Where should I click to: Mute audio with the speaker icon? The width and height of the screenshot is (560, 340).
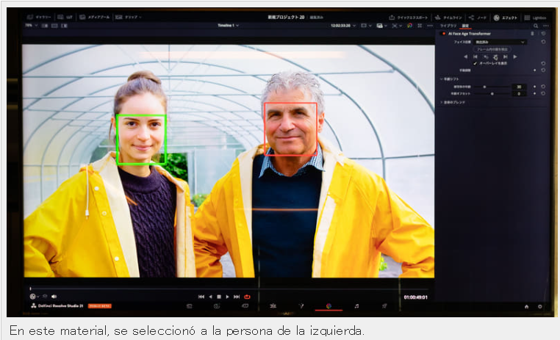[54, 296]
